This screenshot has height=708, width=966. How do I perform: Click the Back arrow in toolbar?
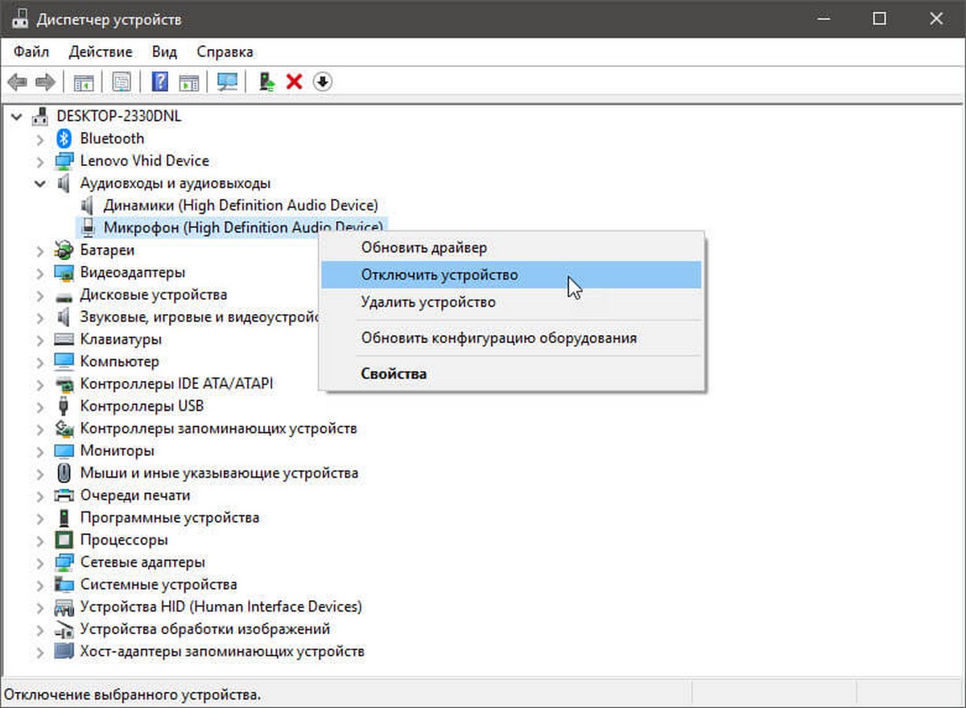pyautogui.click(x=18, y=81)
